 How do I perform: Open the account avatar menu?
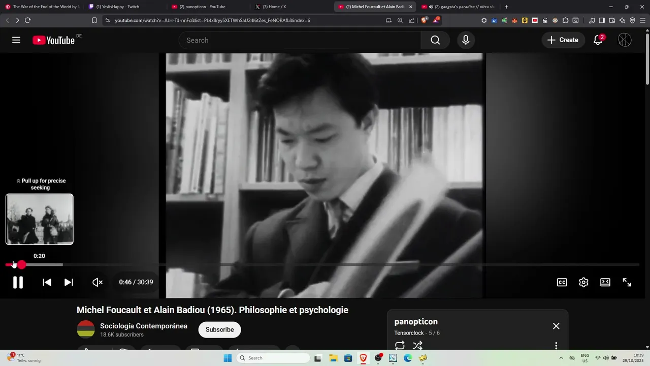click(x=625, y=40)
